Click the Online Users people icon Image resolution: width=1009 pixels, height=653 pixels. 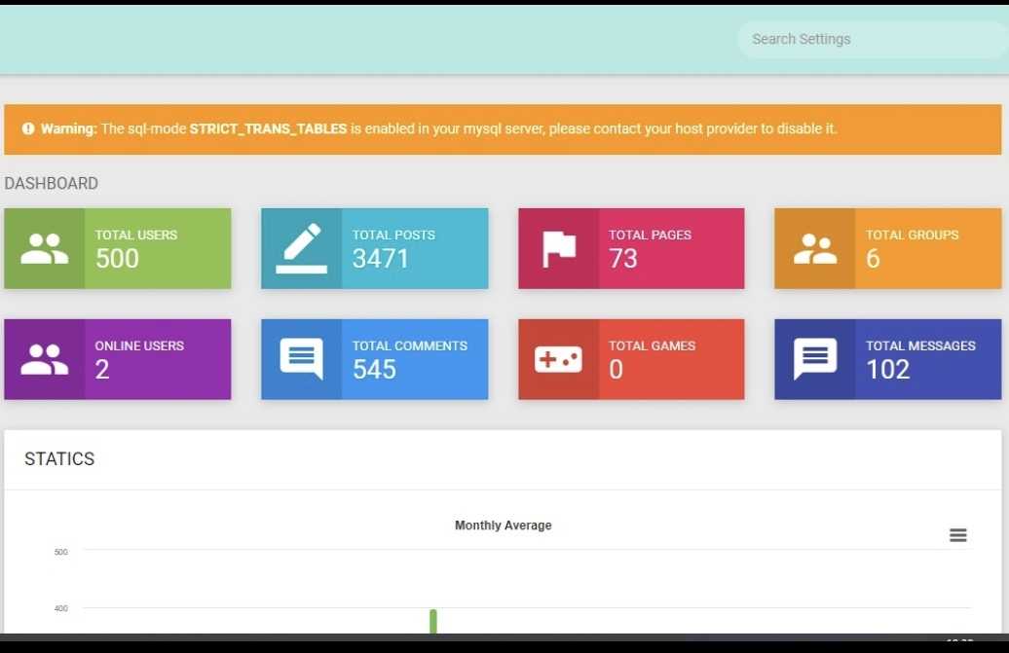pos(44,359)
